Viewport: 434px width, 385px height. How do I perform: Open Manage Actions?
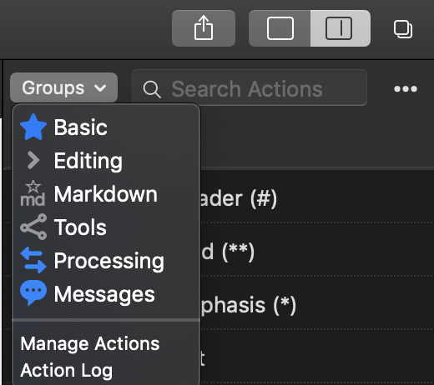(90, 343)
